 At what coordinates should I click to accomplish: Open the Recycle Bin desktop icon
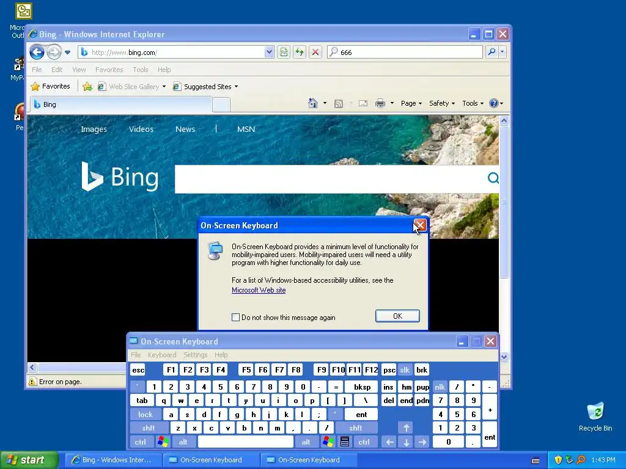click(x=595, y=417)
